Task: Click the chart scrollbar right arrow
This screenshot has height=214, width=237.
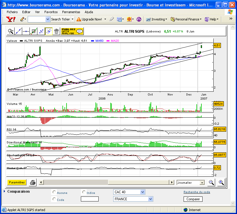Action: [172, 182]
